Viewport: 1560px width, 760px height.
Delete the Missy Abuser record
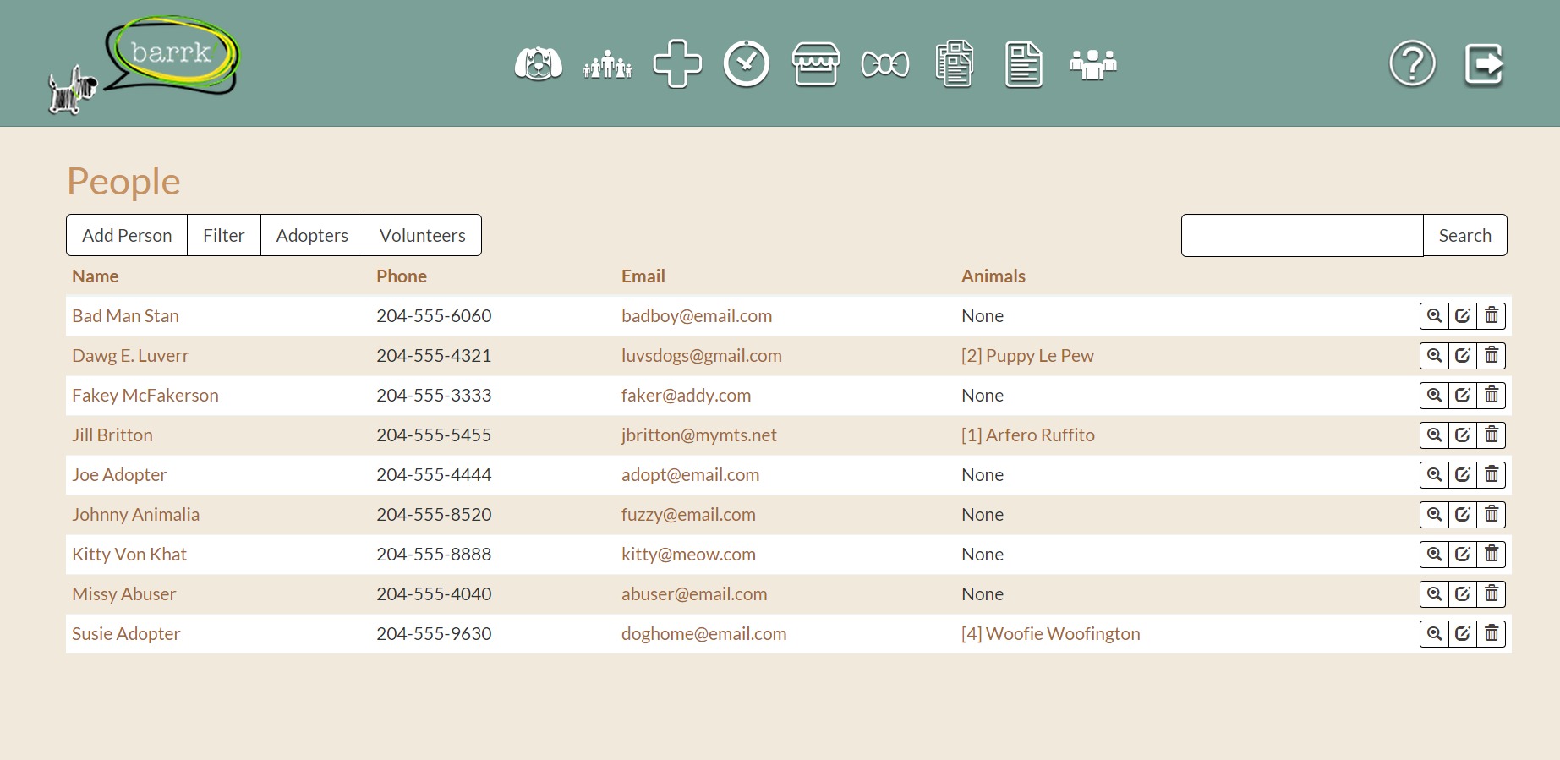(x=1492, y=594)
